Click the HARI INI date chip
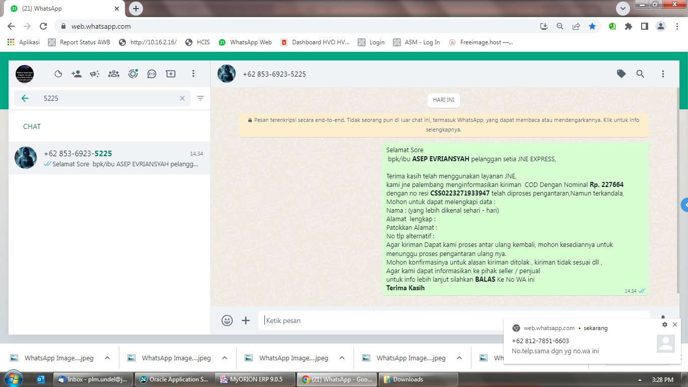 pyautogui.click(x=444, y=100)
